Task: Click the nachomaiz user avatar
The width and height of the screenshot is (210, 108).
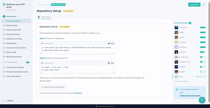Action: pyautogui.click(x=176, y=42)
